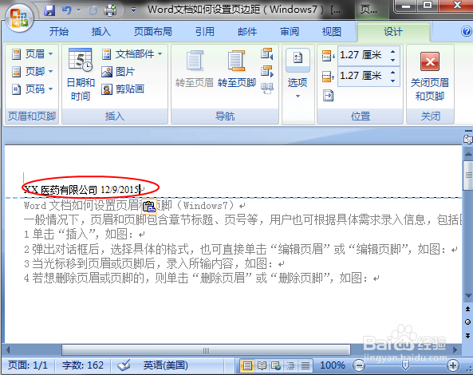Viewport: 473px width, 375px height.
Task: Go to previous section icon
Action: (x=267, y=54)
